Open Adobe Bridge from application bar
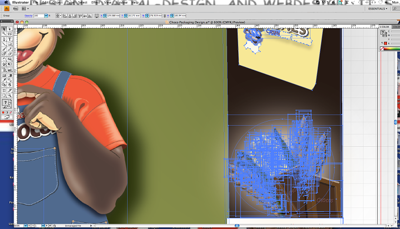This screenshot has width=400, height=229. pos(15,9)
